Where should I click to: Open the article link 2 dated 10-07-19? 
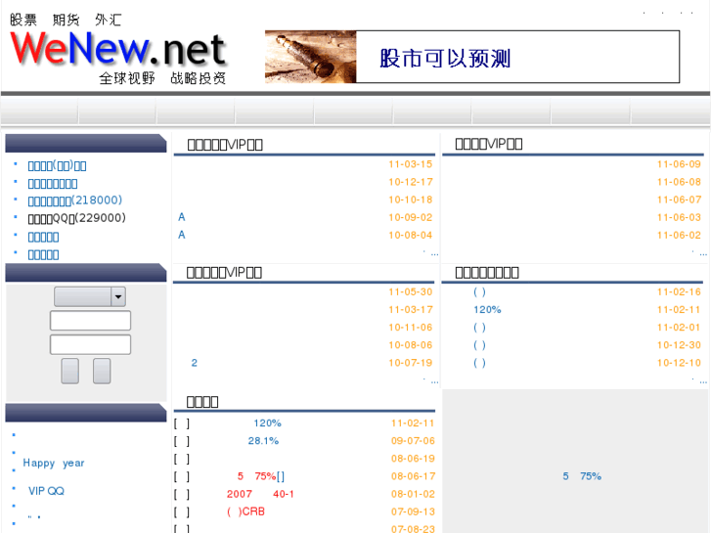click(194, 363)
